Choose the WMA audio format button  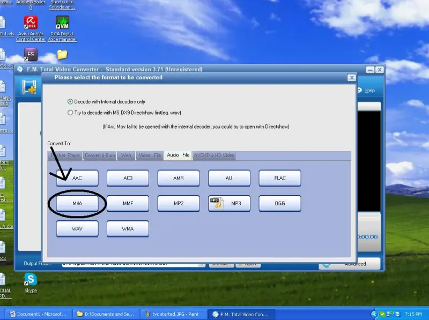point(128,229)
